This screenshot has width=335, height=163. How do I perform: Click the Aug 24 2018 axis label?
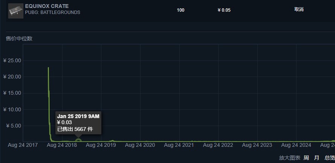pos(63,145)
